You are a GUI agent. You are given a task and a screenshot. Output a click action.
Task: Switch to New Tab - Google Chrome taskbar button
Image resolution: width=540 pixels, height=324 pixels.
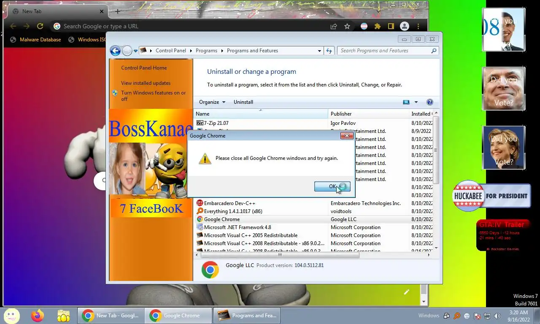111,316
